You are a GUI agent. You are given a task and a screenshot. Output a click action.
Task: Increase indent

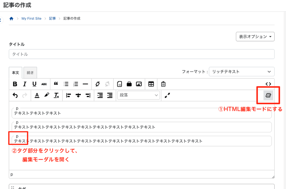100,95
